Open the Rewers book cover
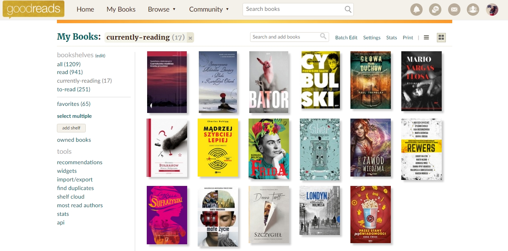Image resolution: width=508 pixels, height=251 pixels. pos(422,149)
